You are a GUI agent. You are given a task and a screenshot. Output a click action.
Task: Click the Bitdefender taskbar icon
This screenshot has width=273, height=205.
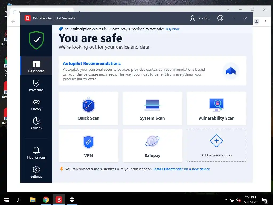[59, 200]
